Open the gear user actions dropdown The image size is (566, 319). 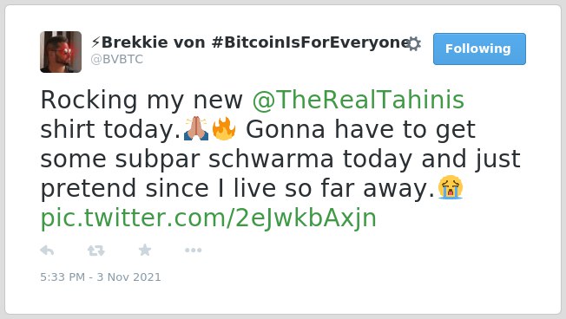414,43
